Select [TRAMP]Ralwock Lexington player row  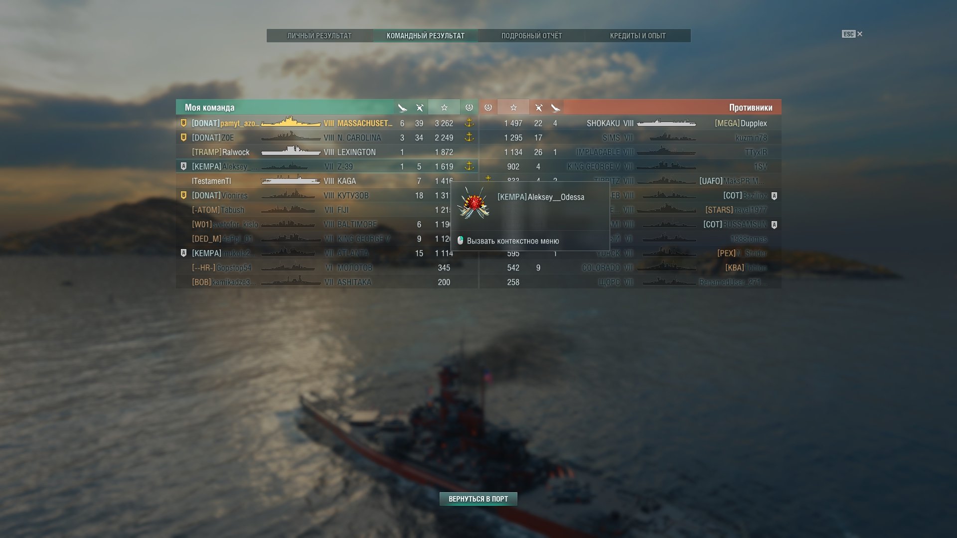327,152
